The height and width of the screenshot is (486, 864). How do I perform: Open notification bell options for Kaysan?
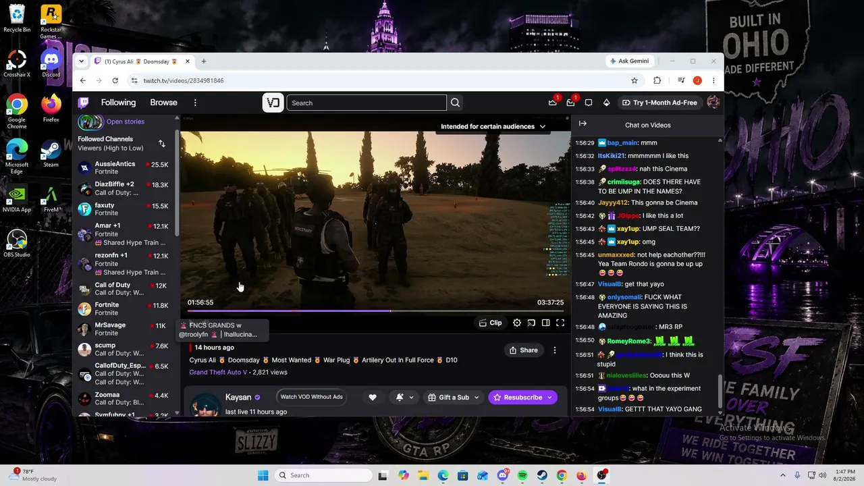click(x=405, y=398)
